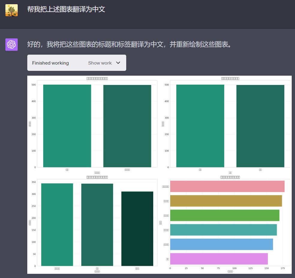Select the light blue horizontal bar

click(x=221, y=244)
